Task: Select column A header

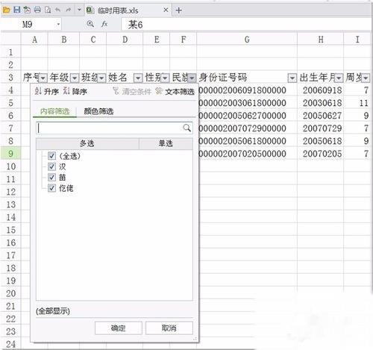Action: (x=34, y=40)
